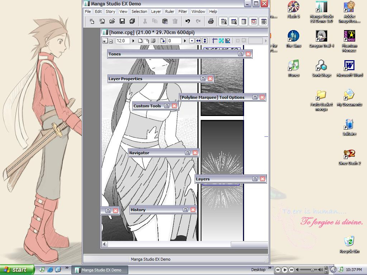Zoom out with the minus magnifier button

111,41
